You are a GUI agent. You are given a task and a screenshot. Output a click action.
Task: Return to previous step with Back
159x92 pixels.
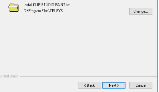point(89,85)
